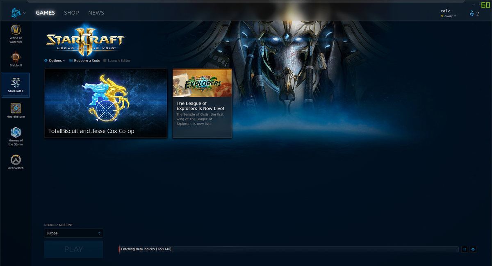Change your Away status via its dropdown
492x266 pixels.
(x=448, y=16)
